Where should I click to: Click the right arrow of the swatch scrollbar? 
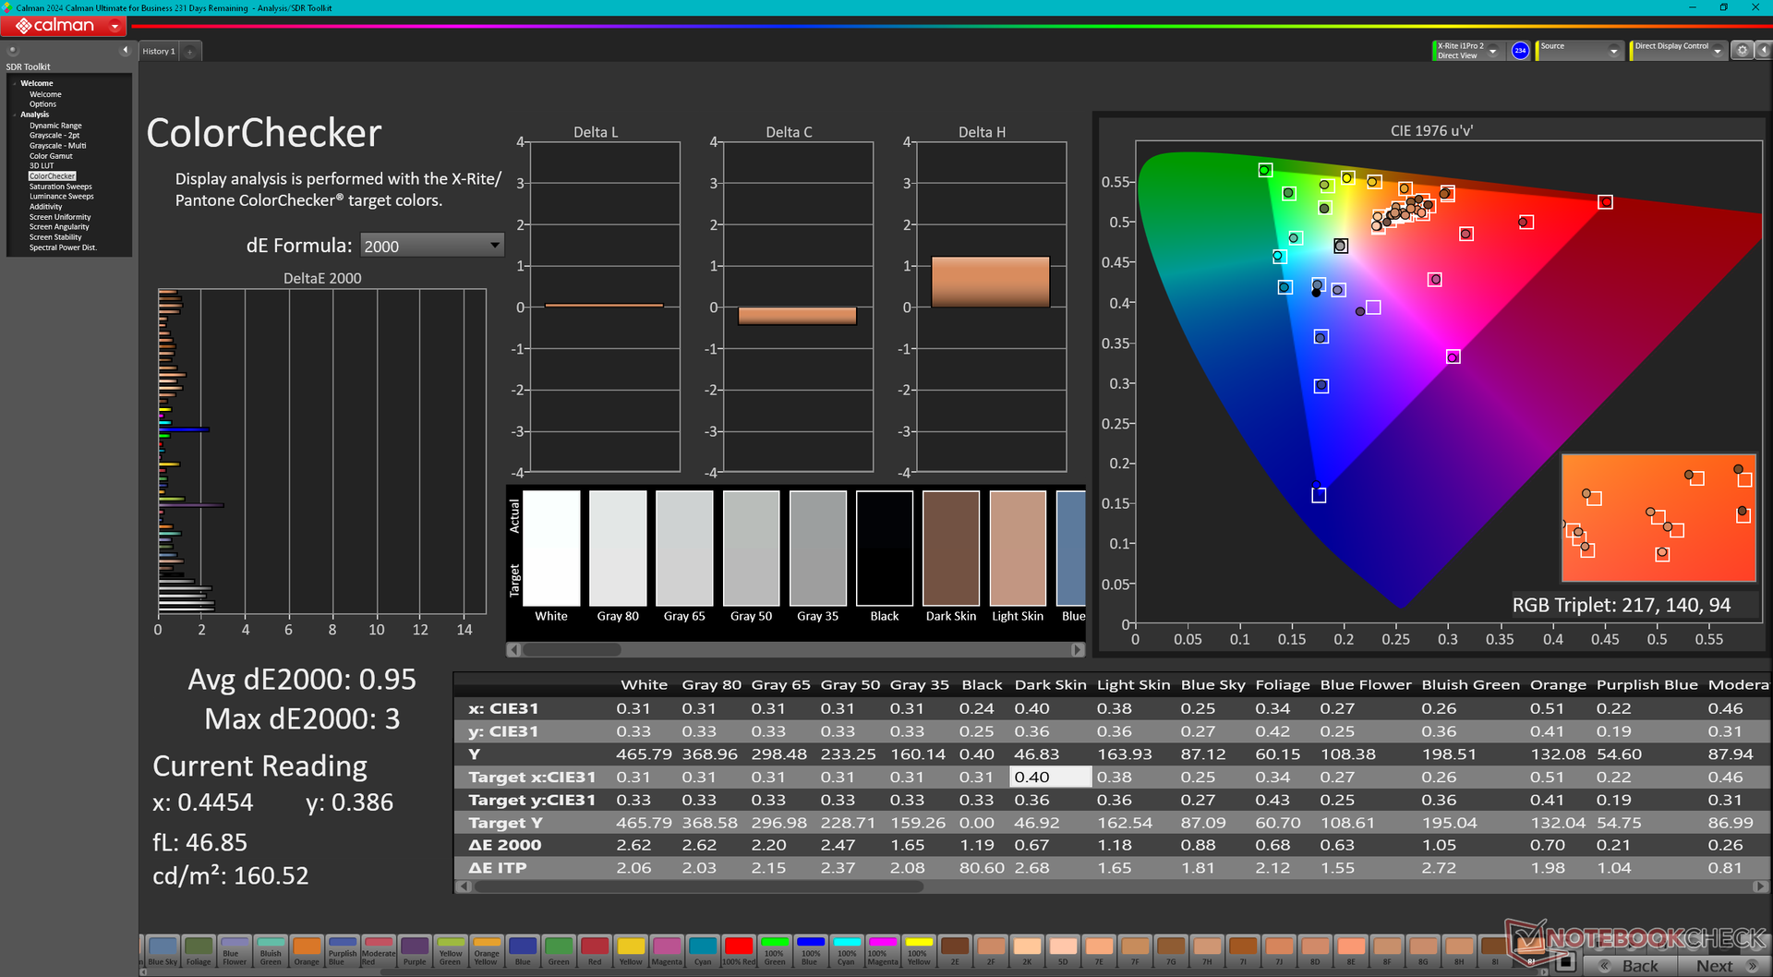coord(1077,650)
